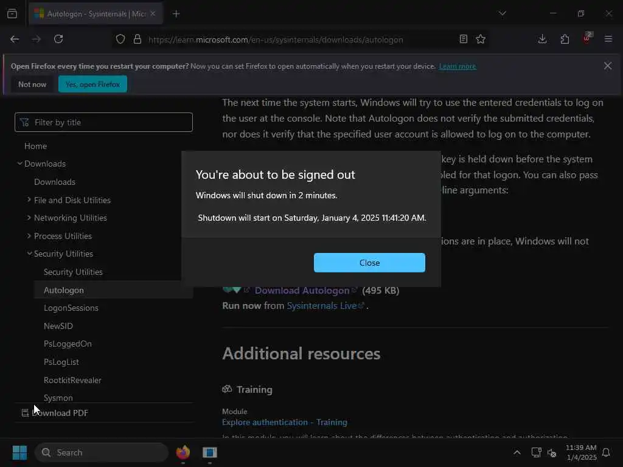
Task: Bookmark this page with the star
Action: [x=481, y=39]
